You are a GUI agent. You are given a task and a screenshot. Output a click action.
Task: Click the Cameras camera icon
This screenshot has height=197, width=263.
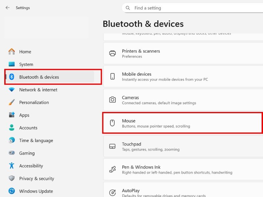point(112,100)
